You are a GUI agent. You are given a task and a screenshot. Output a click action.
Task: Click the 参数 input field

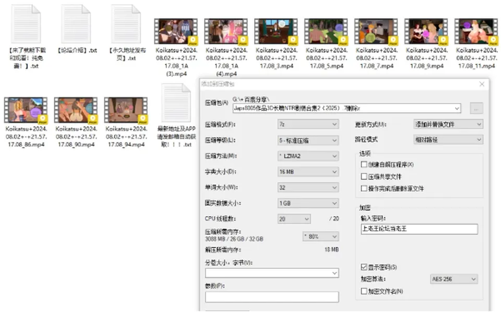(x=272, y=297)
